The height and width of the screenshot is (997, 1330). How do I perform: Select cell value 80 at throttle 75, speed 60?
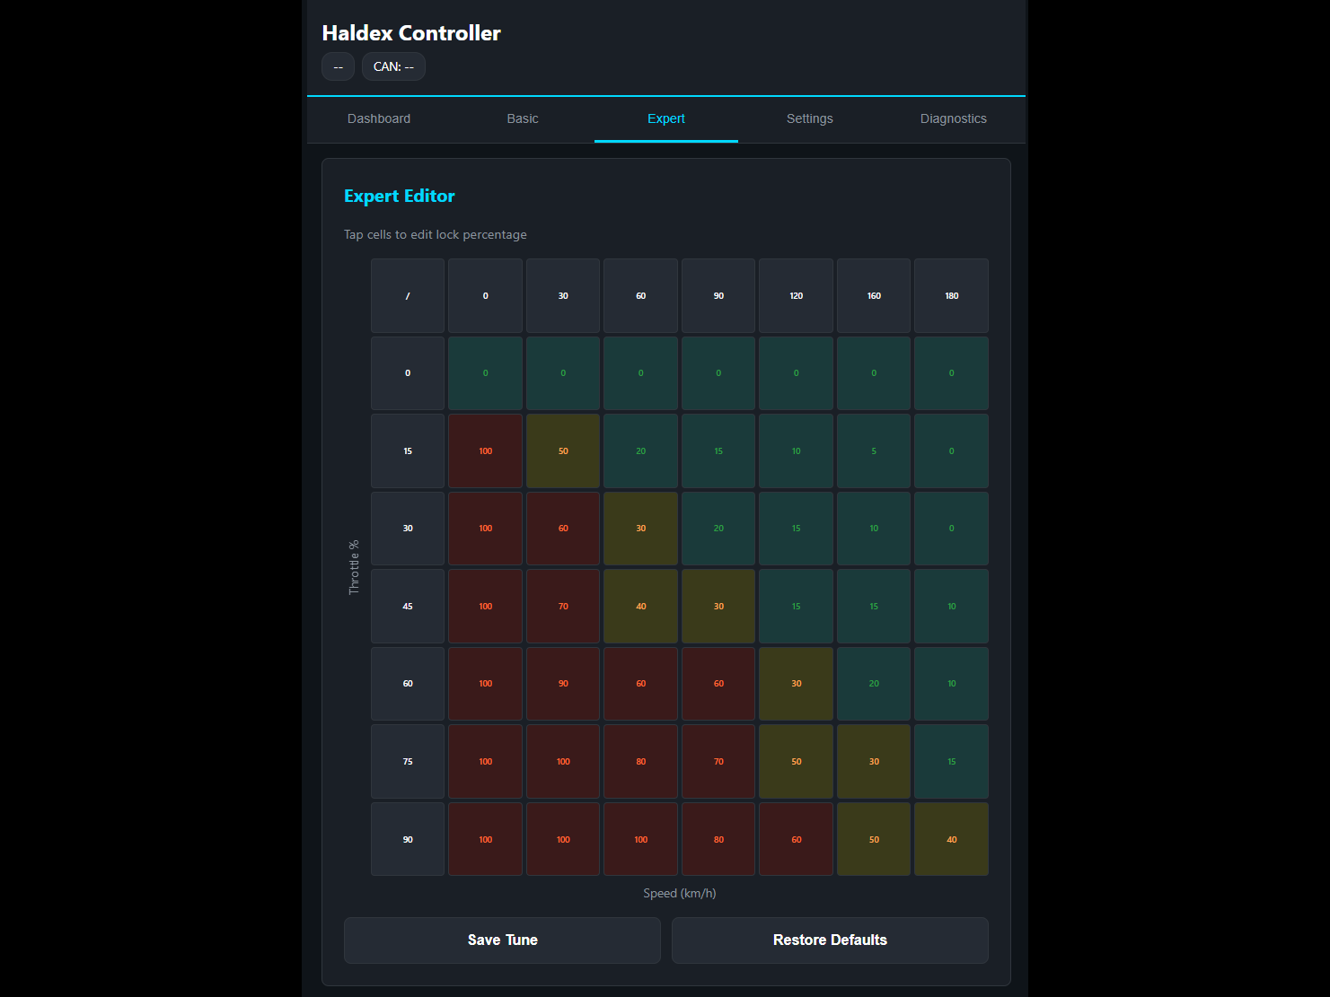(x=640, y=762)
